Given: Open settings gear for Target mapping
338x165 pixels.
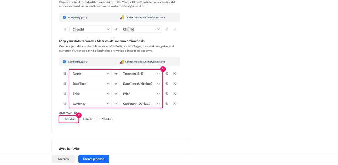Looking at the screenshot, I should pos(167,74).
